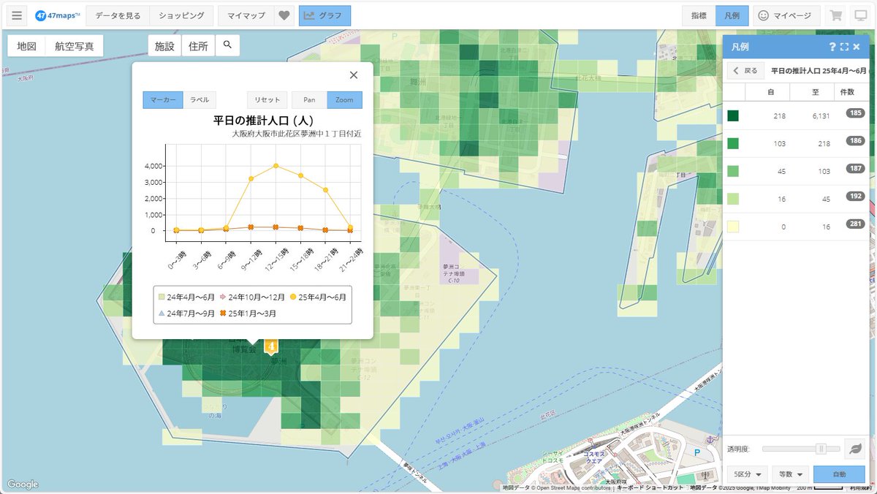Image resolution: width=877 pixels, height=494 pixels.
Task: Expand the legend panel using the fullscreen icon
Action: (846, 46)
